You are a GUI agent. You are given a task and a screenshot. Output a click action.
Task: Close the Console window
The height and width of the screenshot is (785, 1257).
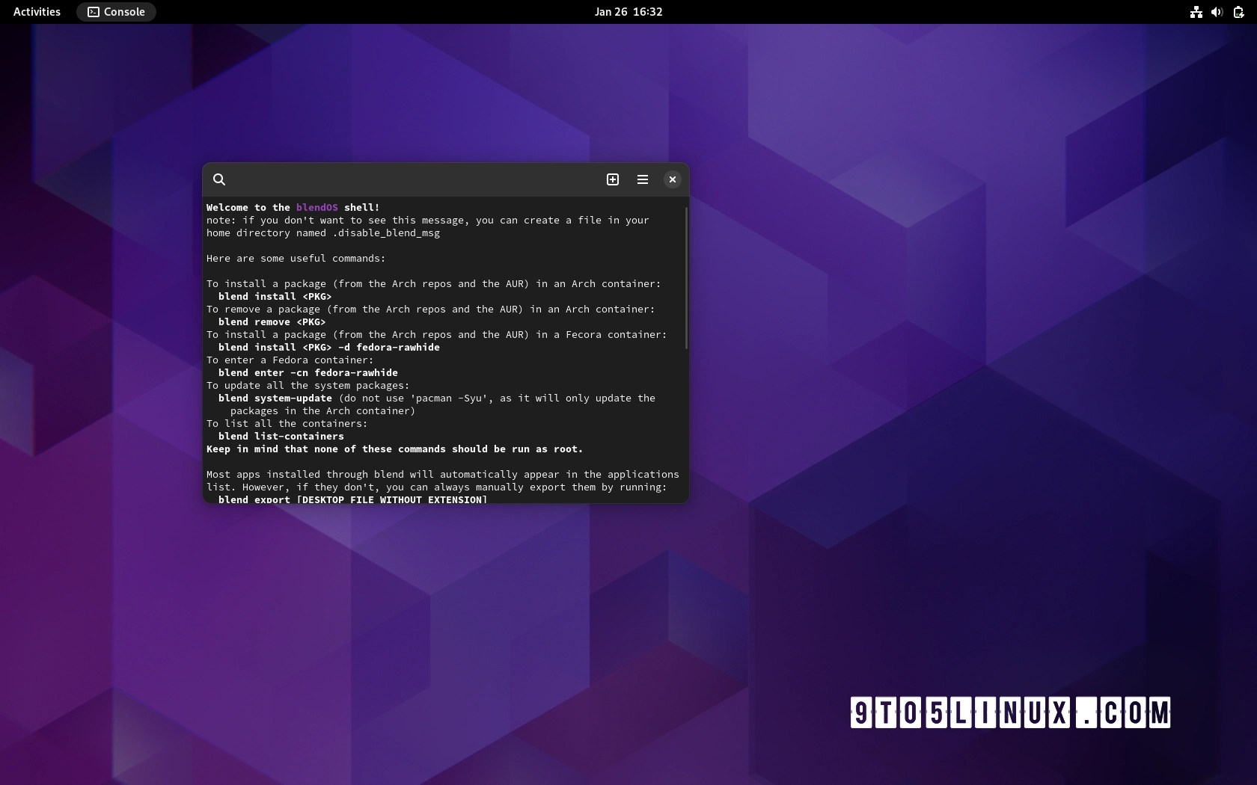click(673, 179)
